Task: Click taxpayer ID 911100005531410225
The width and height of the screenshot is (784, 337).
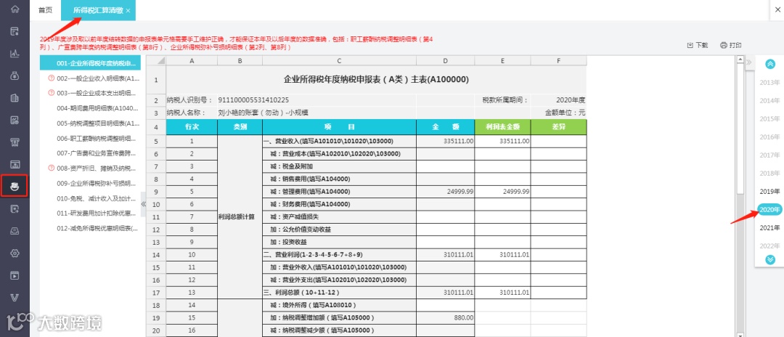Action: (x=253, y=100)
